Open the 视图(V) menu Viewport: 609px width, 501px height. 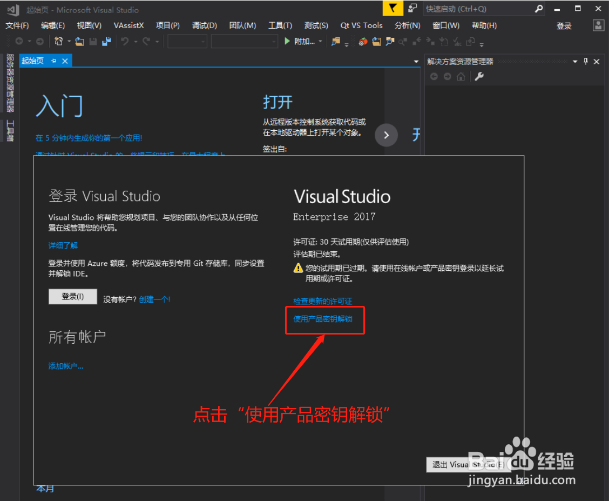tap(89, 25)
